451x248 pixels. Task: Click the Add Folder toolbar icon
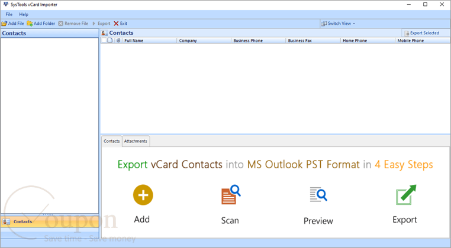pos(30,24)
